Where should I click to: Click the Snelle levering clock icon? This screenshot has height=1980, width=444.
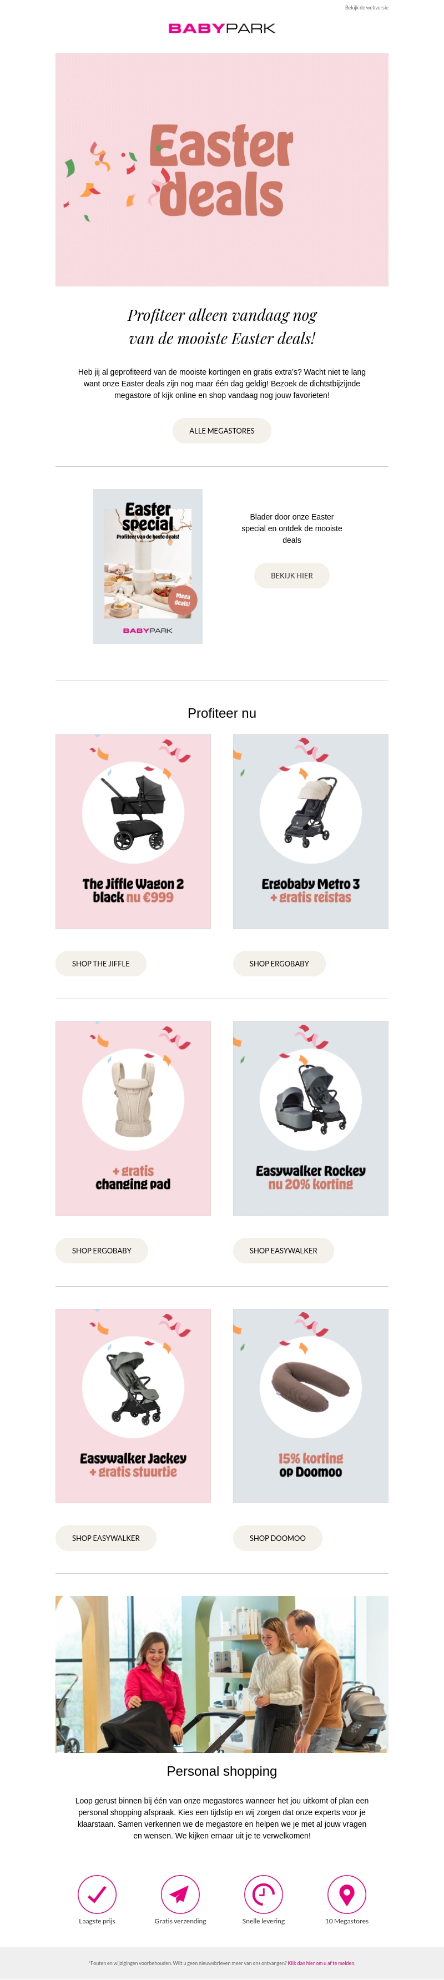pyautogui.click(x=264, y=1894)
